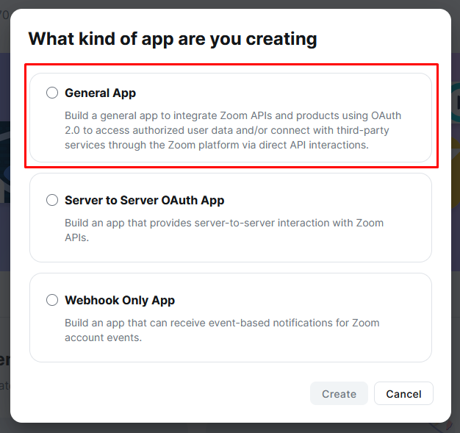The height and width of the screenshot is (433, 460).
Task: Click the "What kind of app are you creating" heading
Action: (x=172, y=38)
